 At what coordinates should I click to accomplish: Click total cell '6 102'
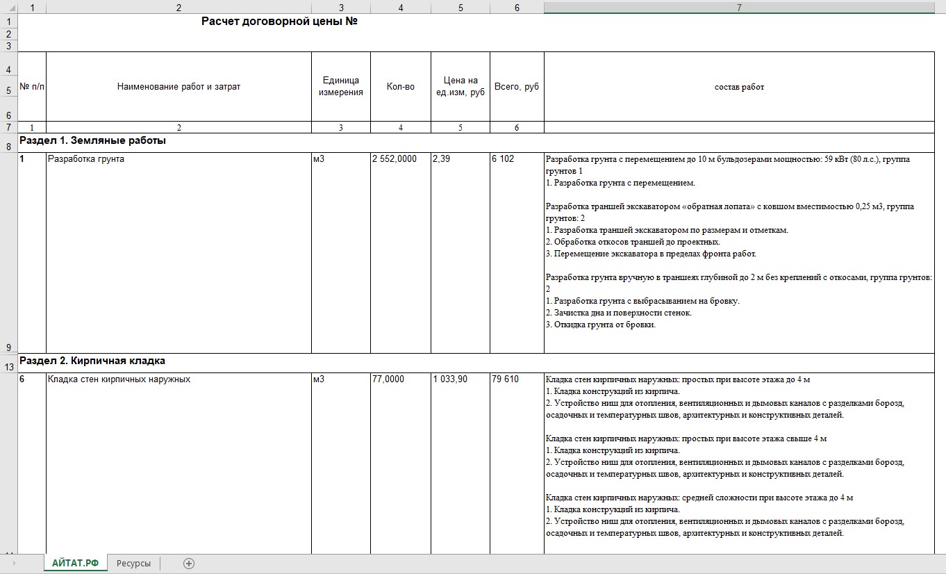coord(517,253)
